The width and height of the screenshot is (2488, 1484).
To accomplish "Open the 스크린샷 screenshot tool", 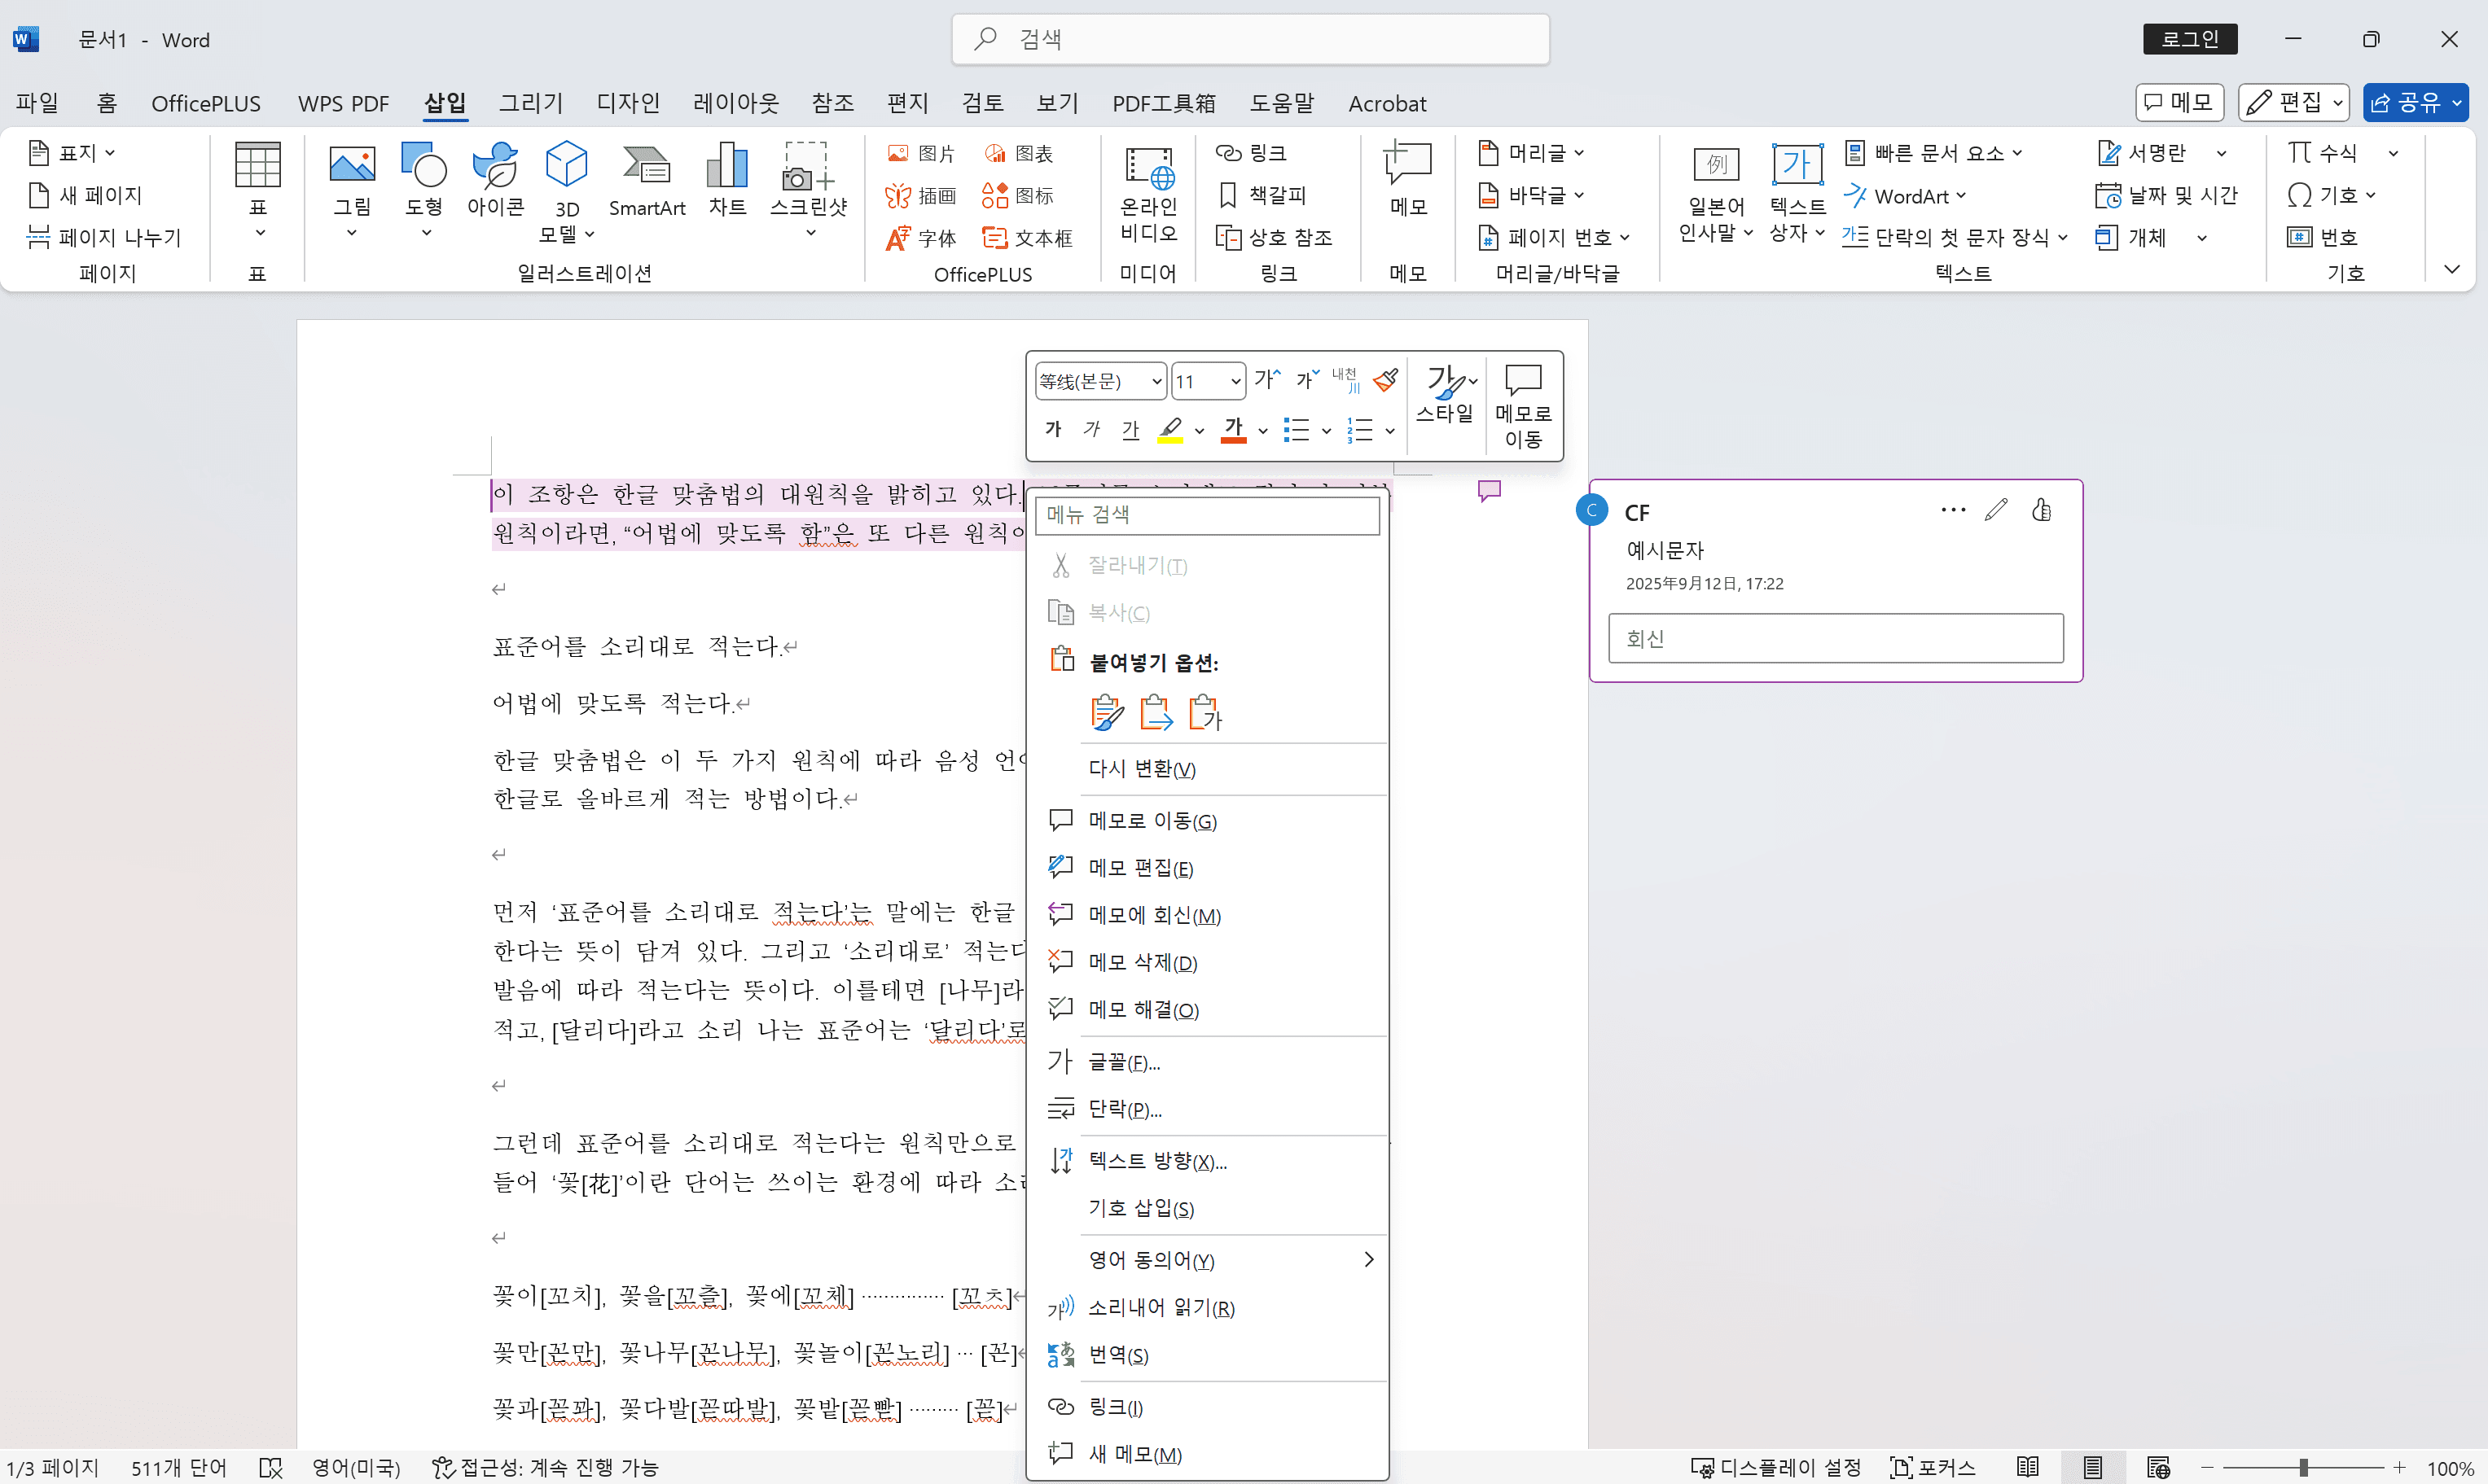I will pos(809,188).
